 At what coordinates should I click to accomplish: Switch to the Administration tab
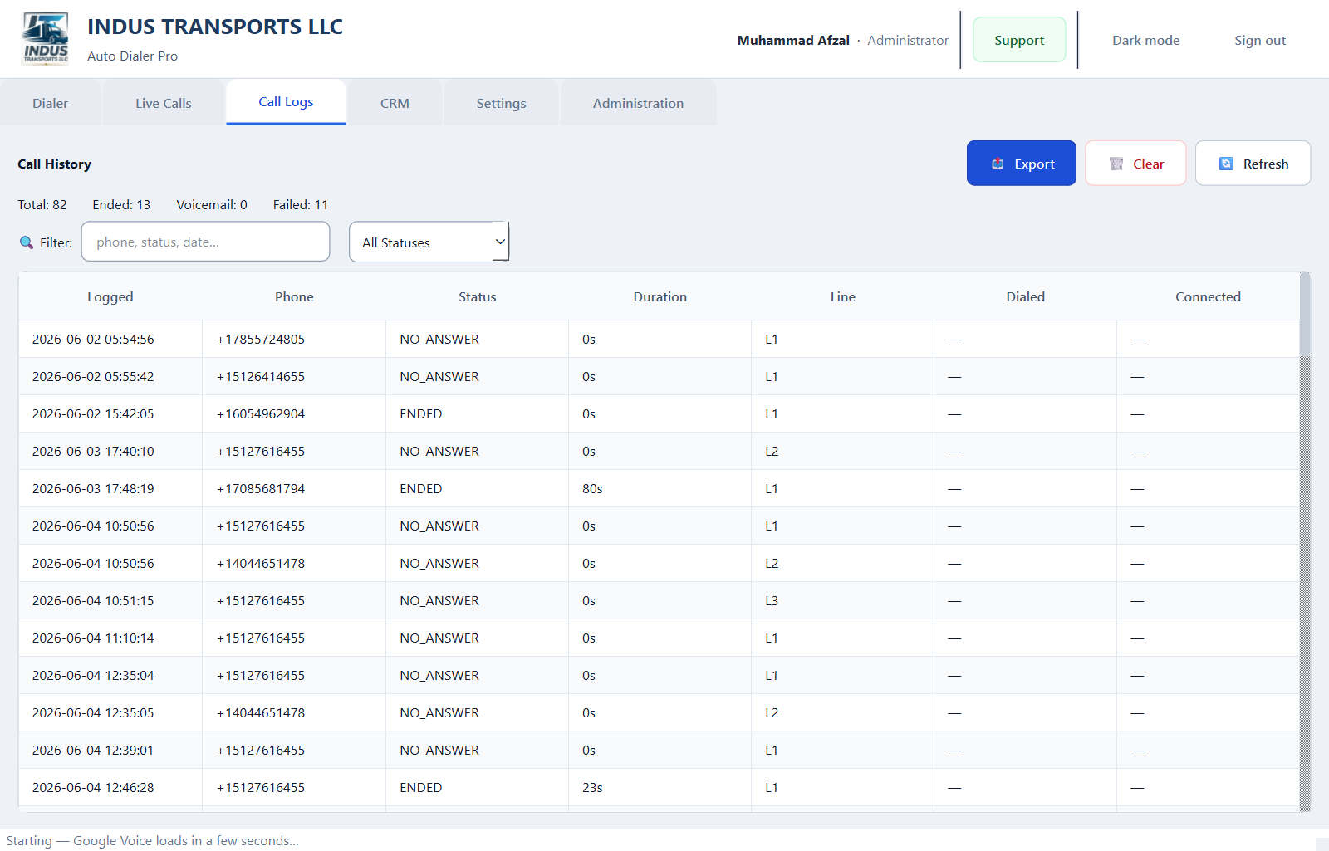click(638, 103)
